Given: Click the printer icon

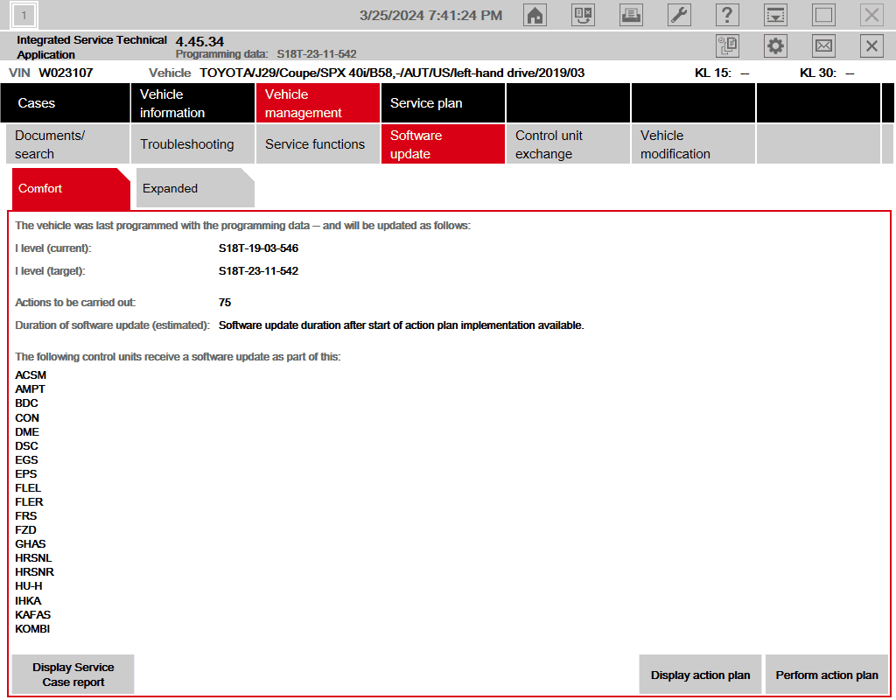Looking at the screenshot, I should point(631,15).
